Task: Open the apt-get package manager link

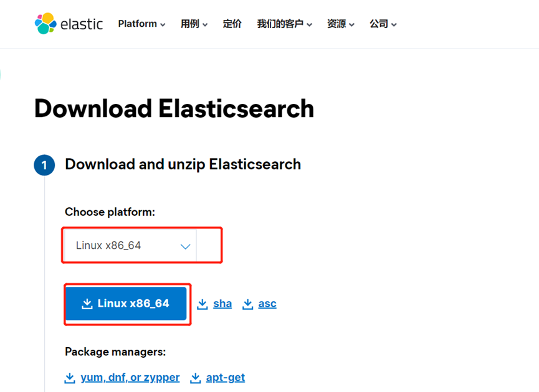Action: [225, 377]
